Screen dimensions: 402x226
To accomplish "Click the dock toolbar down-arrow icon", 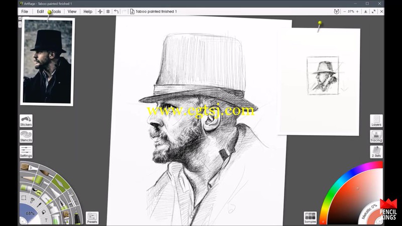I will [366, 12].
